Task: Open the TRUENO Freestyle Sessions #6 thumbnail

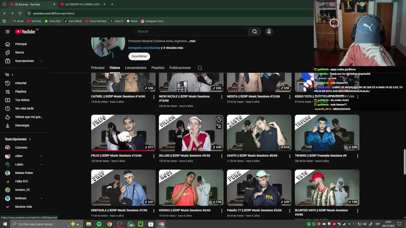Action: [327, 133]
